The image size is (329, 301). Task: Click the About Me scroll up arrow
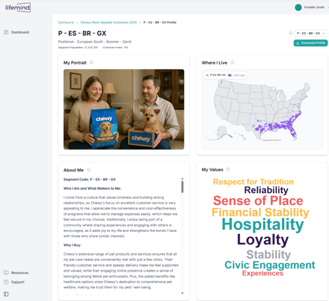point(182,179)
